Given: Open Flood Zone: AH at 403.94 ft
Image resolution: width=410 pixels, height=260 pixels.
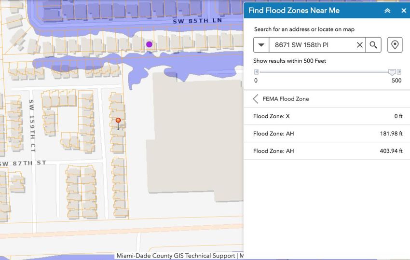Looking at the screenshot, I should pyautogui.click(x=328, y=151).
